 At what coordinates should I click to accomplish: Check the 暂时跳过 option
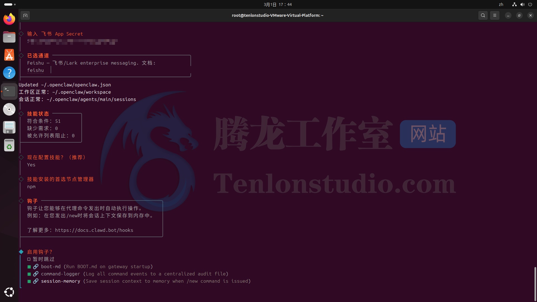pyautogui.click(x=29, y=259)
